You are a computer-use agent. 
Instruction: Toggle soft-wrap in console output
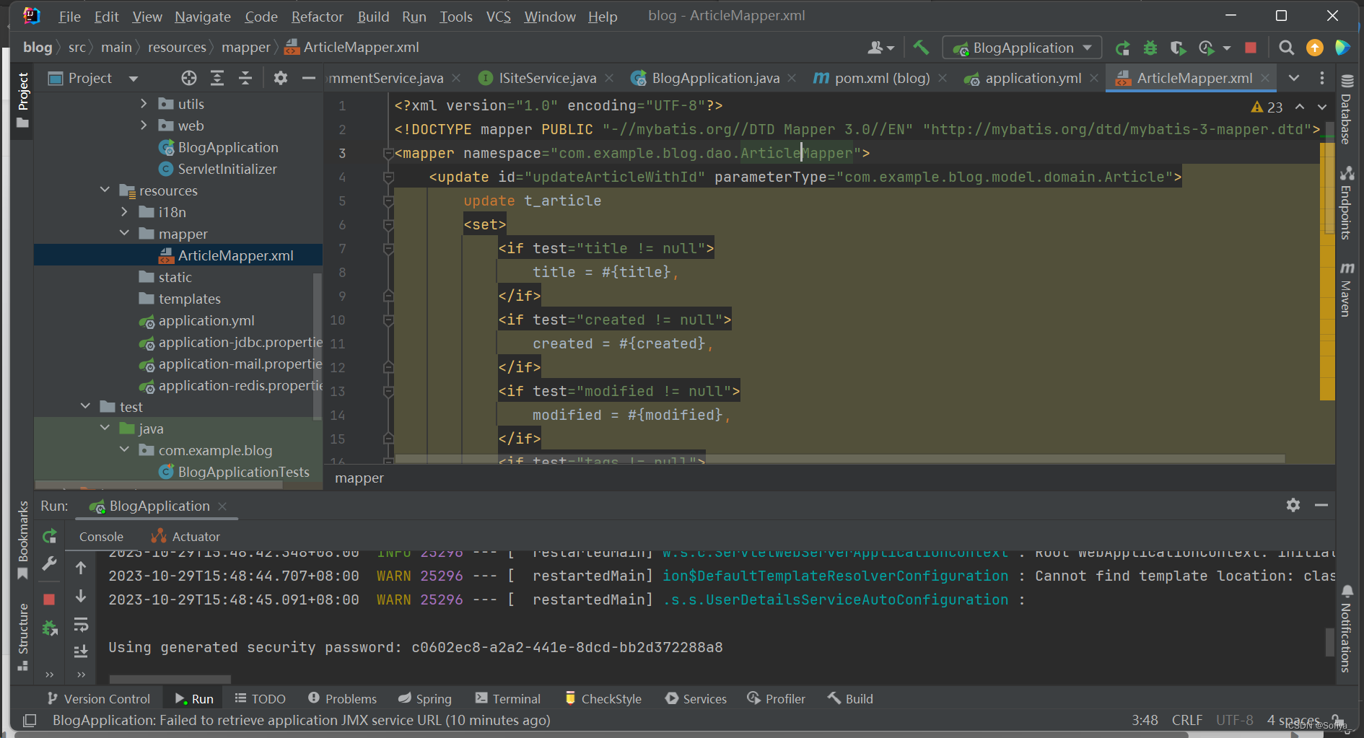81,625
